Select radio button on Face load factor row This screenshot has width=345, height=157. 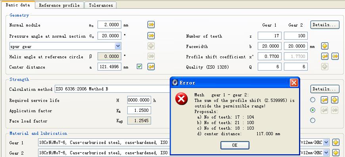[312, 121]
